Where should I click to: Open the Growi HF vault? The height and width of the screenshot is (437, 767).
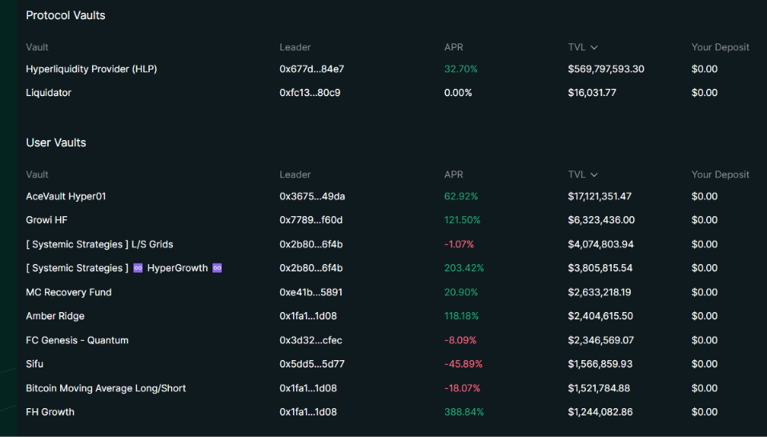pos(52,220)
